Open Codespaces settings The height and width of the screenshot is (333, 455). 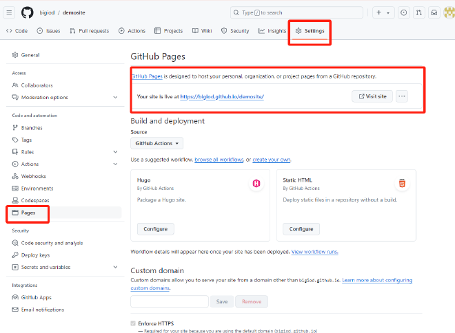[30, 200]
